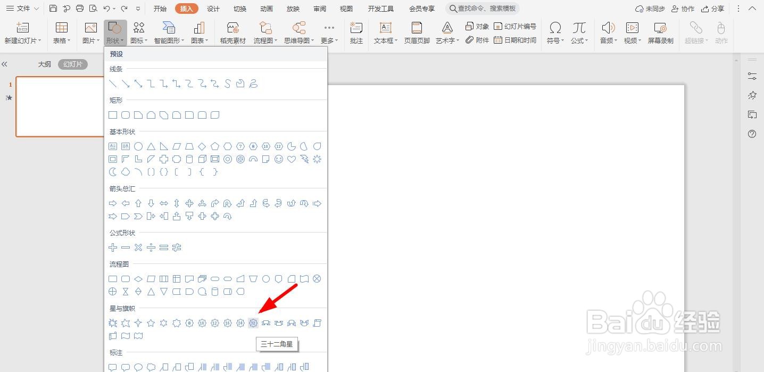Pick the donut ring shape
Viewport: 764px width, 372px height.
click(228, 159)
